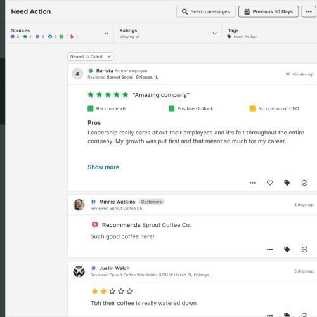Click the green Positive Outlook indicator square
The image size is (317, 317).
[x=171, y=108]
